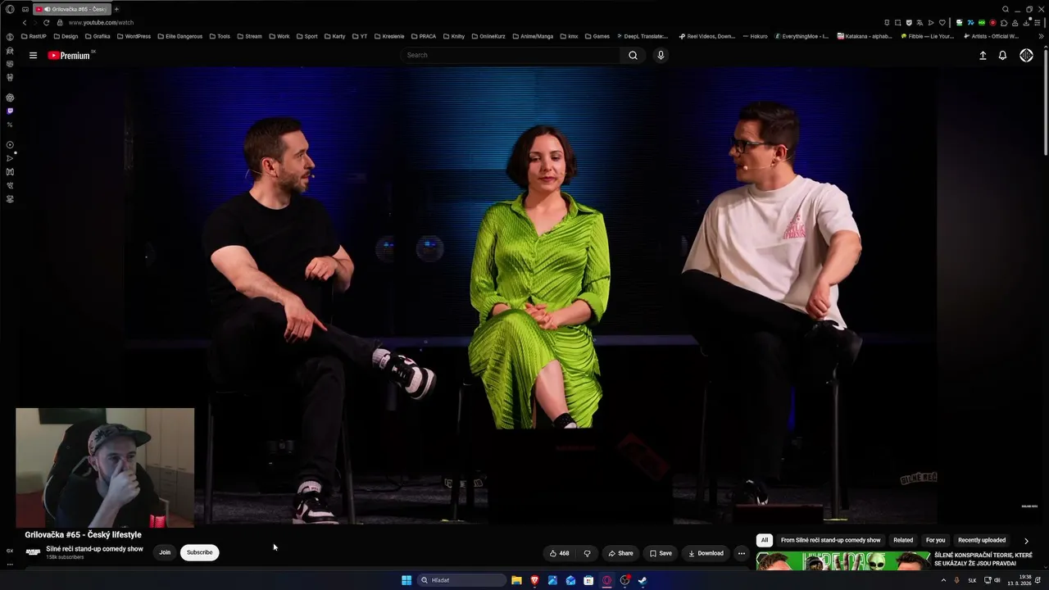Select the Recently uploaded filter chip

[x=982, y=540]
